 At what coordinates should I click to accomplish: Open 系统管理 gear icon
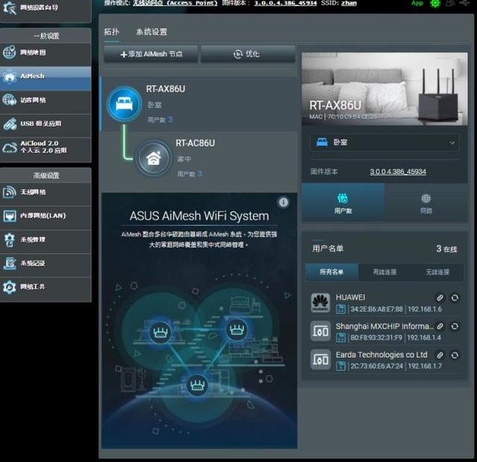click(9, 240)
